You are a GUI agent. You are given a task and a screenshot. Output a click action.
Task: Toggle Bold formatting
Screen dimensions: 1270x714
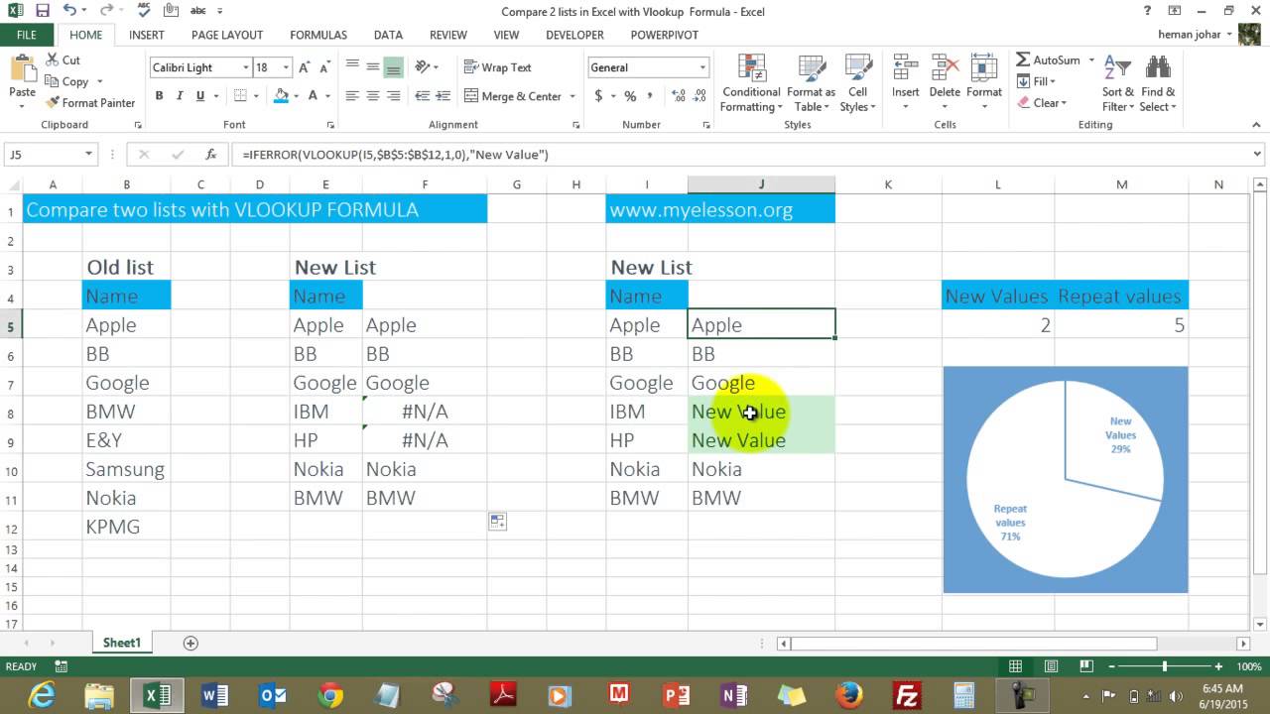point(159,96)
